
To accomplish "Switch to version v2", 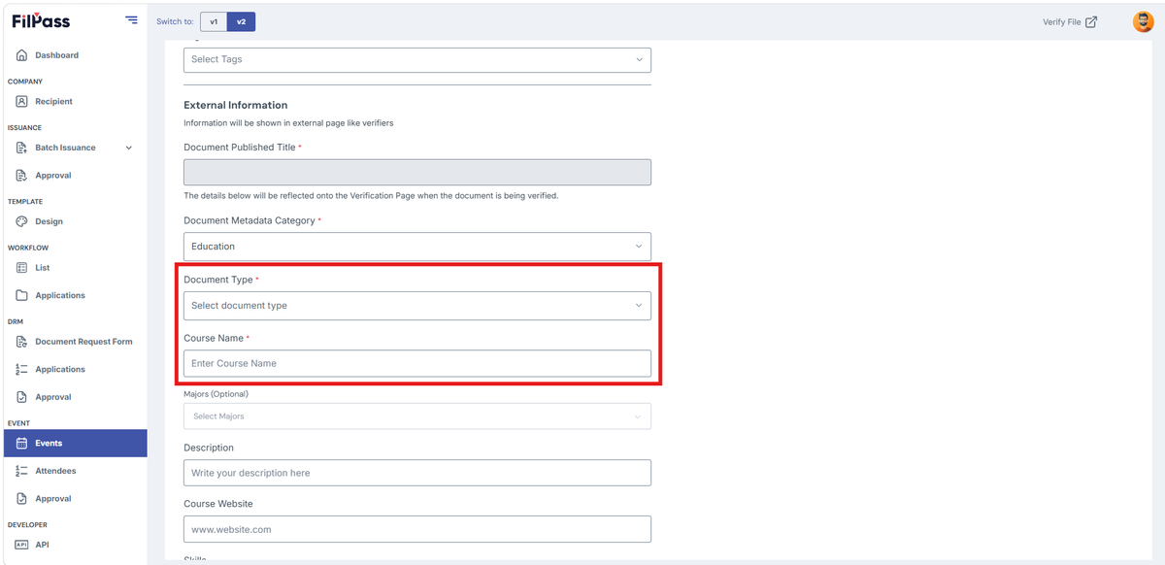I will 241,21.
